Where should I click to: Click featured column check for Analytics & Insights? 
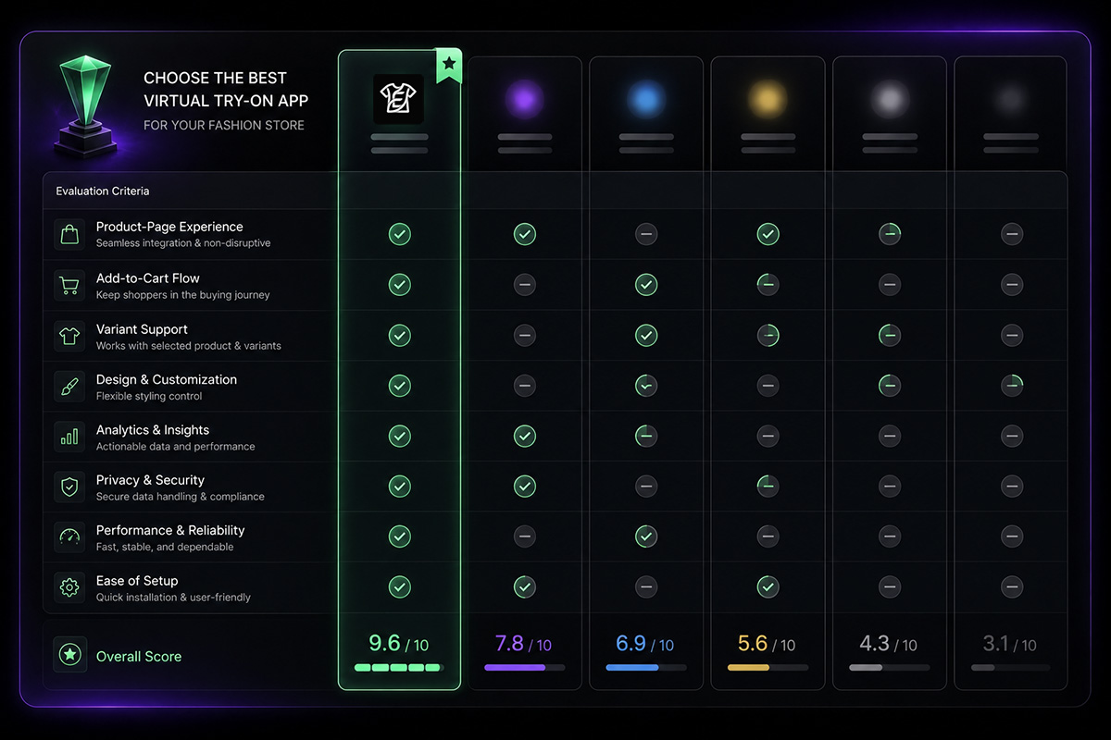[399, 435]
